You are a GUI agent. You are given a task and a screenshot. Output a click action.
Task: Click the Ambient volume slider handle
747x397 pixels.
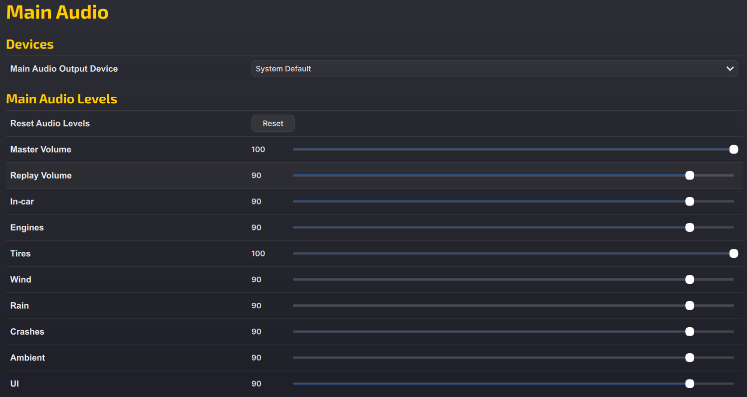point(690,357)
